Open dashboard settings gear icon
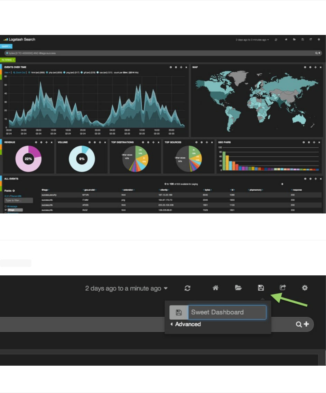This screenshot has height=393, width=326. coord(305,288)
